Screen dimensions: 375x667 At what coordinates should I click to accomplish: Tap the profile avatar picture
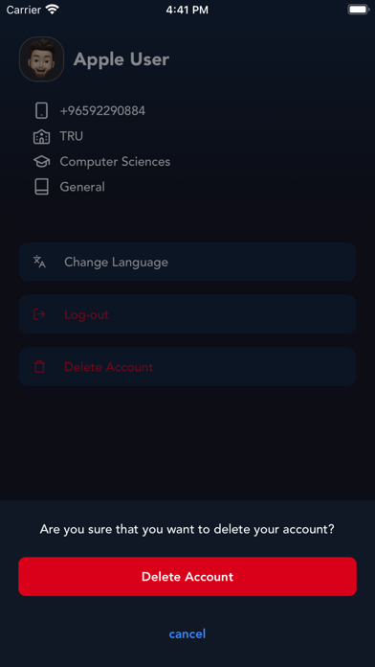[42, 59]
